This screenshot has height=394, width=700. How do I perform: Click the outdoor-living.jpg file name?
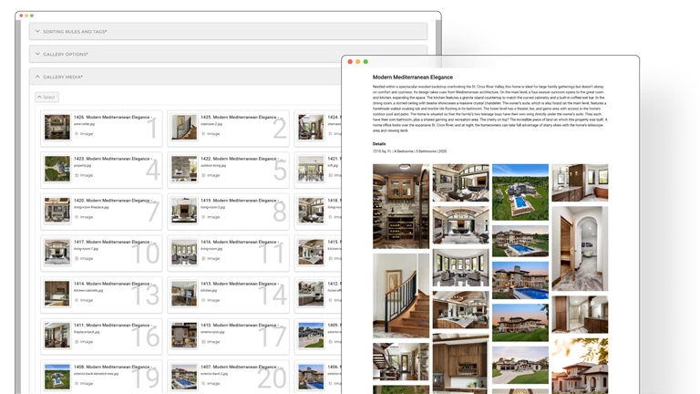coord(213,165)
